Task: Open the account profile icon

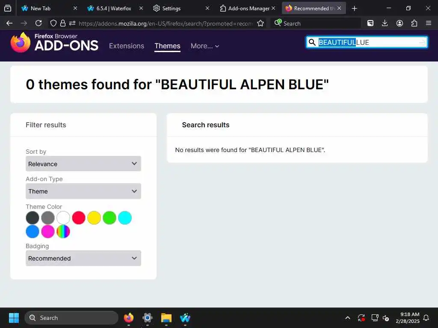Action: coord(400,23)
